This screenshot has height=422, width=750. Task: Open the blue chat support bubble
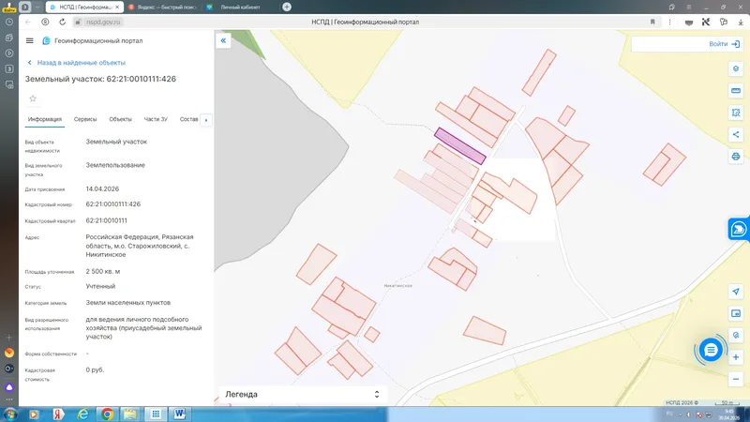tap(711, 350)
